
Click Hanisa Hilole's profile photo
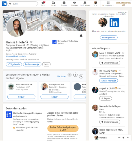[16, 27]
